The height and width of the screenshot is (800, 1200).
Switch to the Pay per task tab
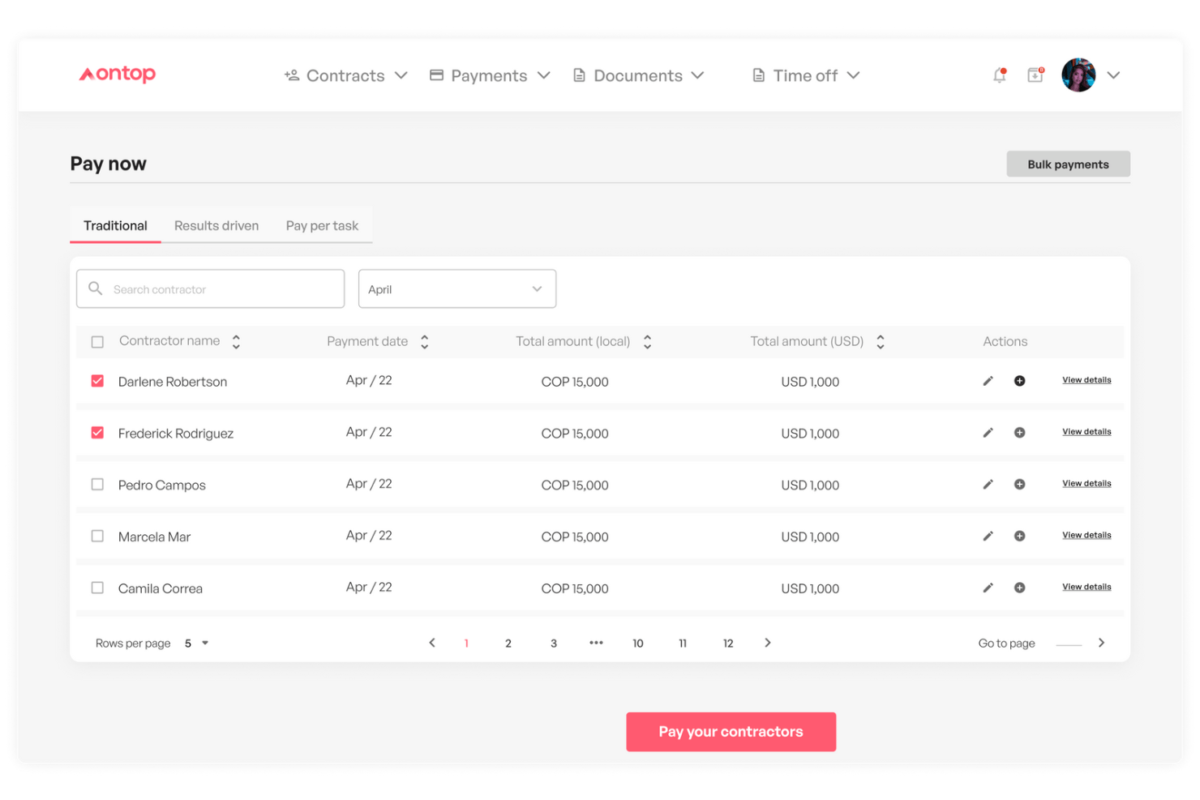click(x=322, y=226)
